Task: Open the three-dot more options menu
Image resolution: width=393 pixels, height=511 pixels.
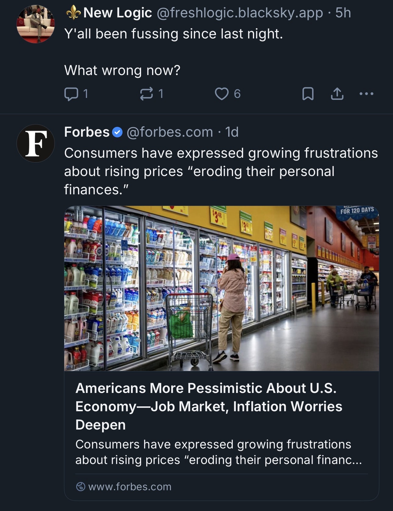Action: tap(366, 94)
